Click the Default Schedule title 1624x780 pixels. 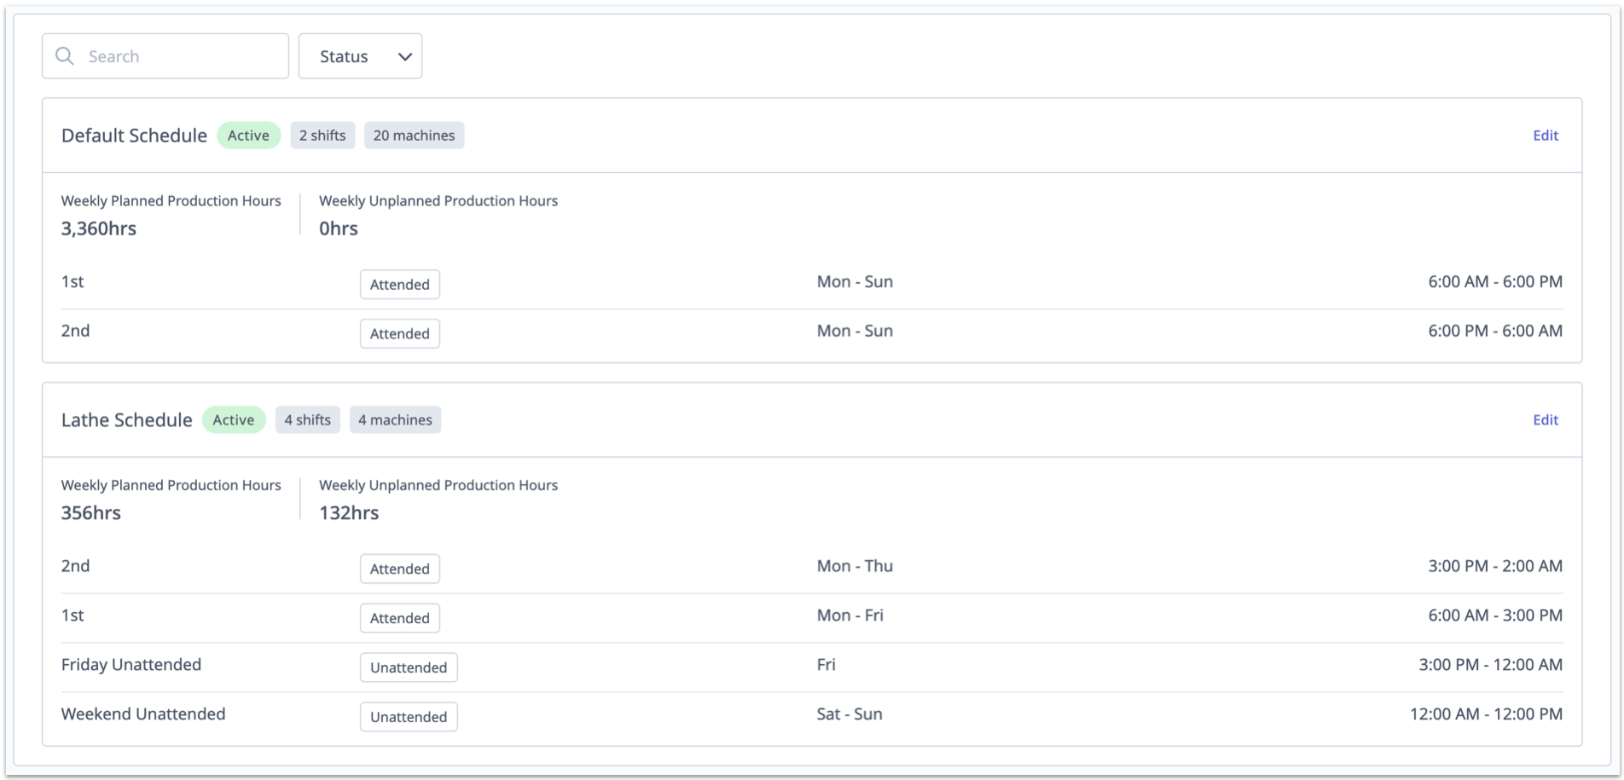tap(134, 136)
